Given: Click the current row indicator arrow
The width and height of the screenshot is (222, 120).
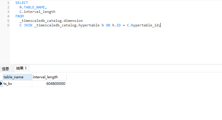Looking at the screenshot, I should (x=2, y=84).
